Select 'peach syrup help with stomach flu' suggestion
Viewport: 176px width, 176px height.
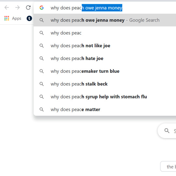point(105,97)
